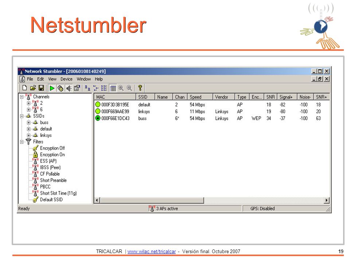350x263 pixels.
Task: Switch to large icons view
Action: (87, 88)
